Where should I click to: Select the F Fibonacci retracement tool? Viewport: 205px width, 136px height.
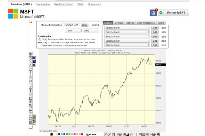[30, 98]
